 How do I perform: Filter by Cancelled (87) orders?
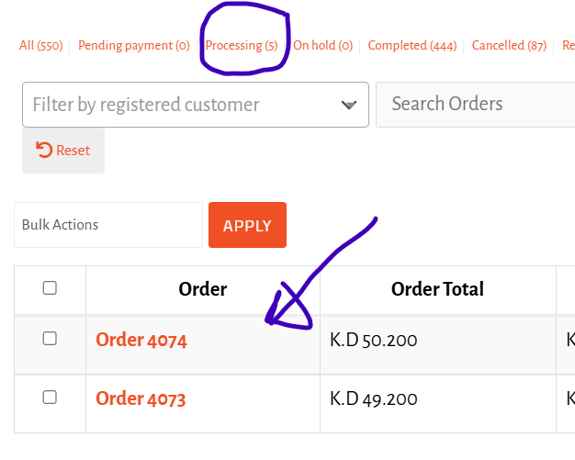[509, 46]
